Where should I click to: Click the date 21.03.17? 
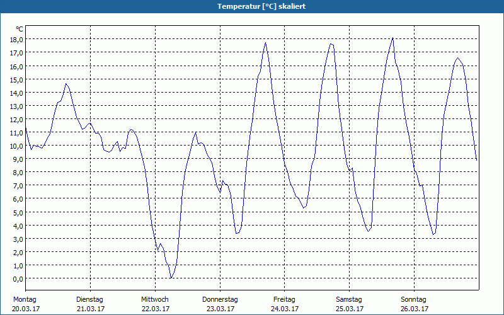coord(91,309)
